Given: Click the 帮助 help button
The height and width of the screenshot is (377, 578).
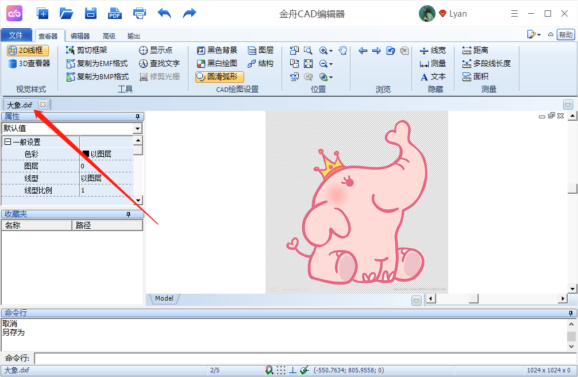Looking at the screenshot, I should tap(565, 34).
